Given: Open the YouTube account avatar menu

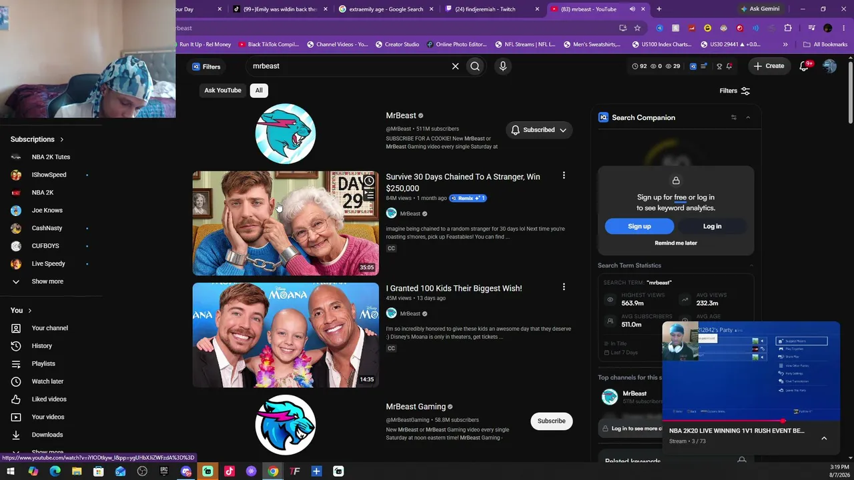Looking at the screenshot, I should pos(830,66).
